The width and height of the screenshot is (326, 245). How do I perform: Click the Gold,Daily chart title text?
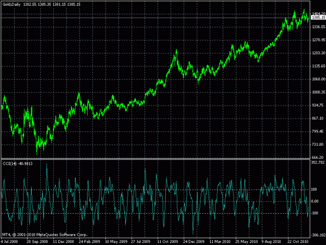click(x=11, y=4)
